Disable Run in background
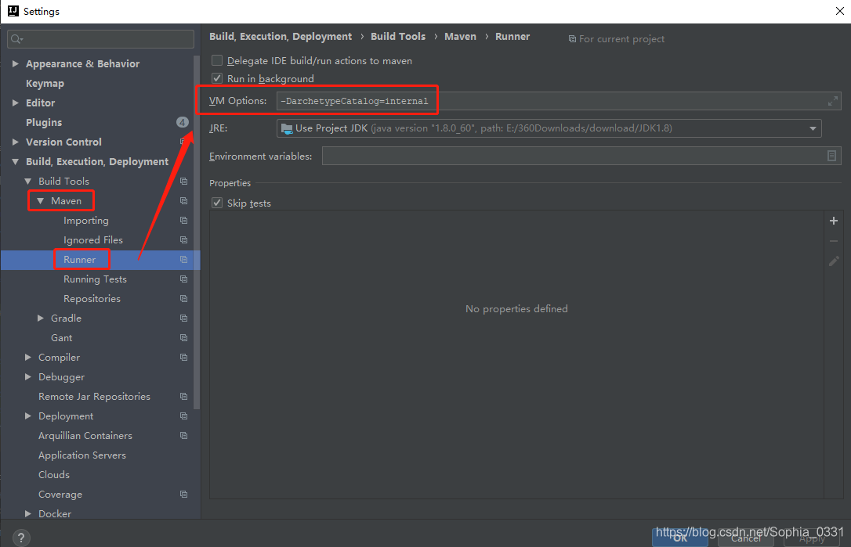The image size is (851, 547). [216, 78]
